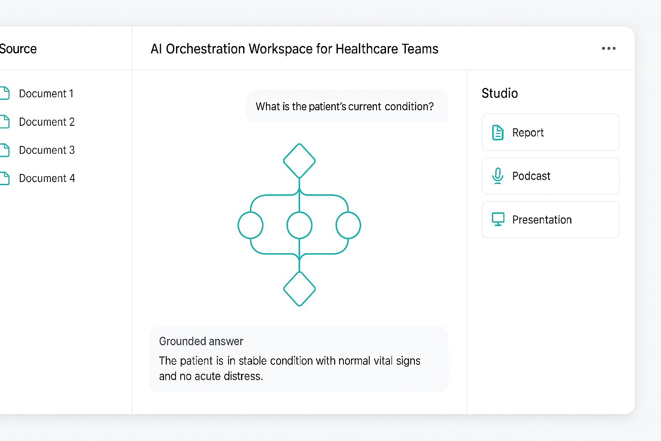Viewport: 661px width, 441px height.
Task: Click the middle circle node in the diagram
Action: pos(300,225)
